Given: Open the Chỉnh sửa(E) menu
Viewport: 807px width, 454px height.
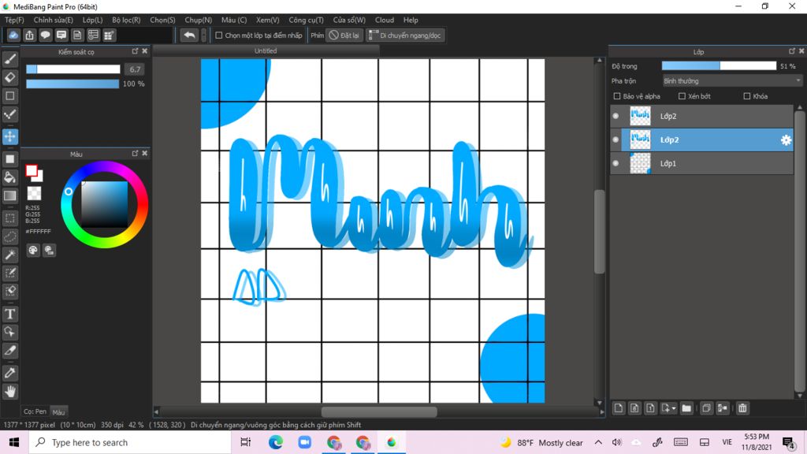Looking at the screenshot, I should click(54, 20).
